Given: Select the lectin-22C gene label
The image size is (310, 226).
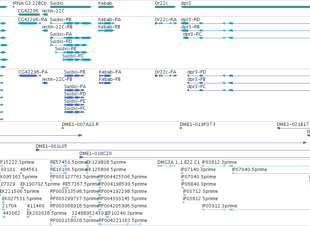Looking at the screenshot, I should (x=53, y=11).
